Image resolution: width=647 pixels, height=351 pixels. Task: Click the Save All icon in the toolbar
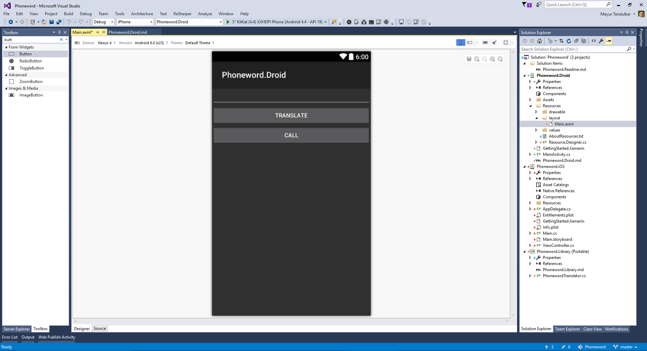coord(59,22)
